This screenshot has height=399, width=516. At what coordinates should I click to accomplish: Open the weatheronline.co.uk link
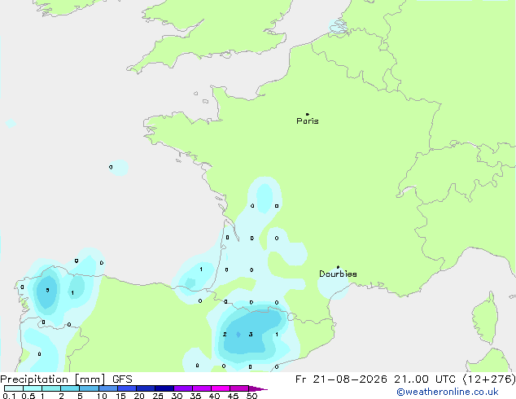(447, 392)
